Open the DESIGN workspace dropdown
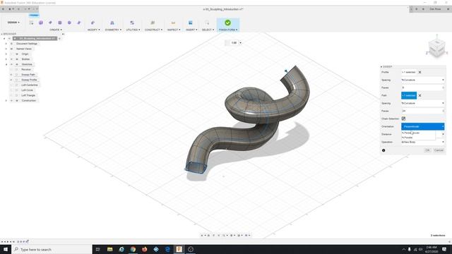Image resolution: width=452 pixels, height=254 pixels. click(x=13, y=23)
